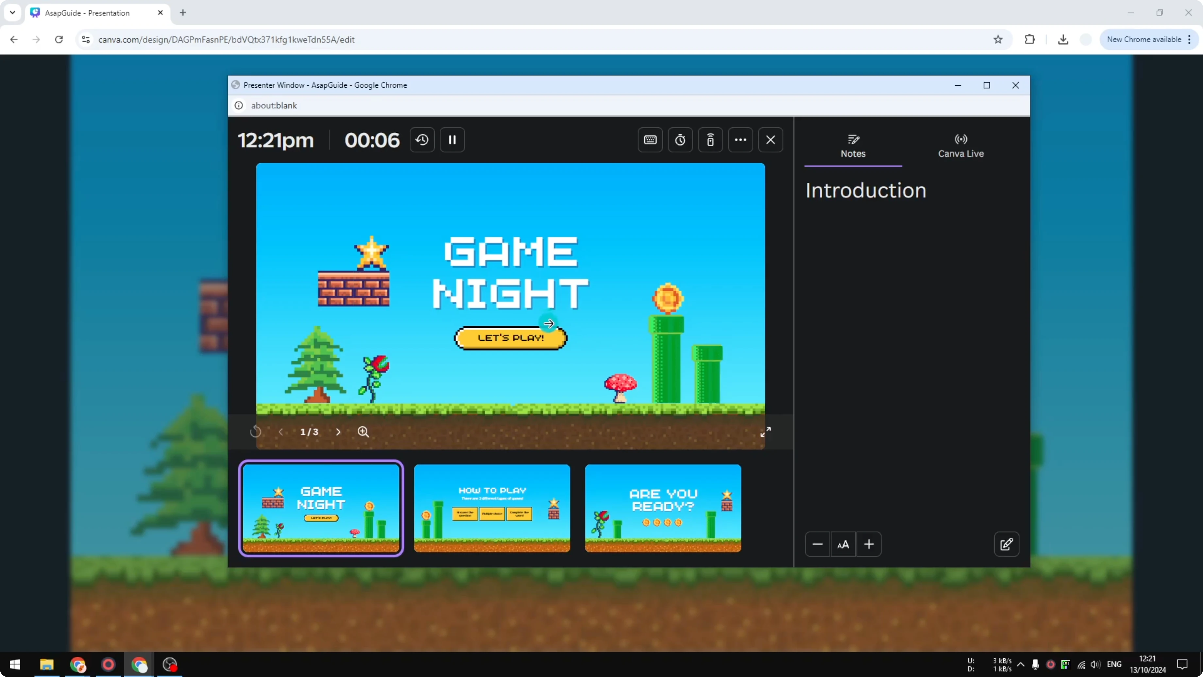Go to next slide using chevron
Viewport: 1203px width, 677px height.
click(338, 432)
